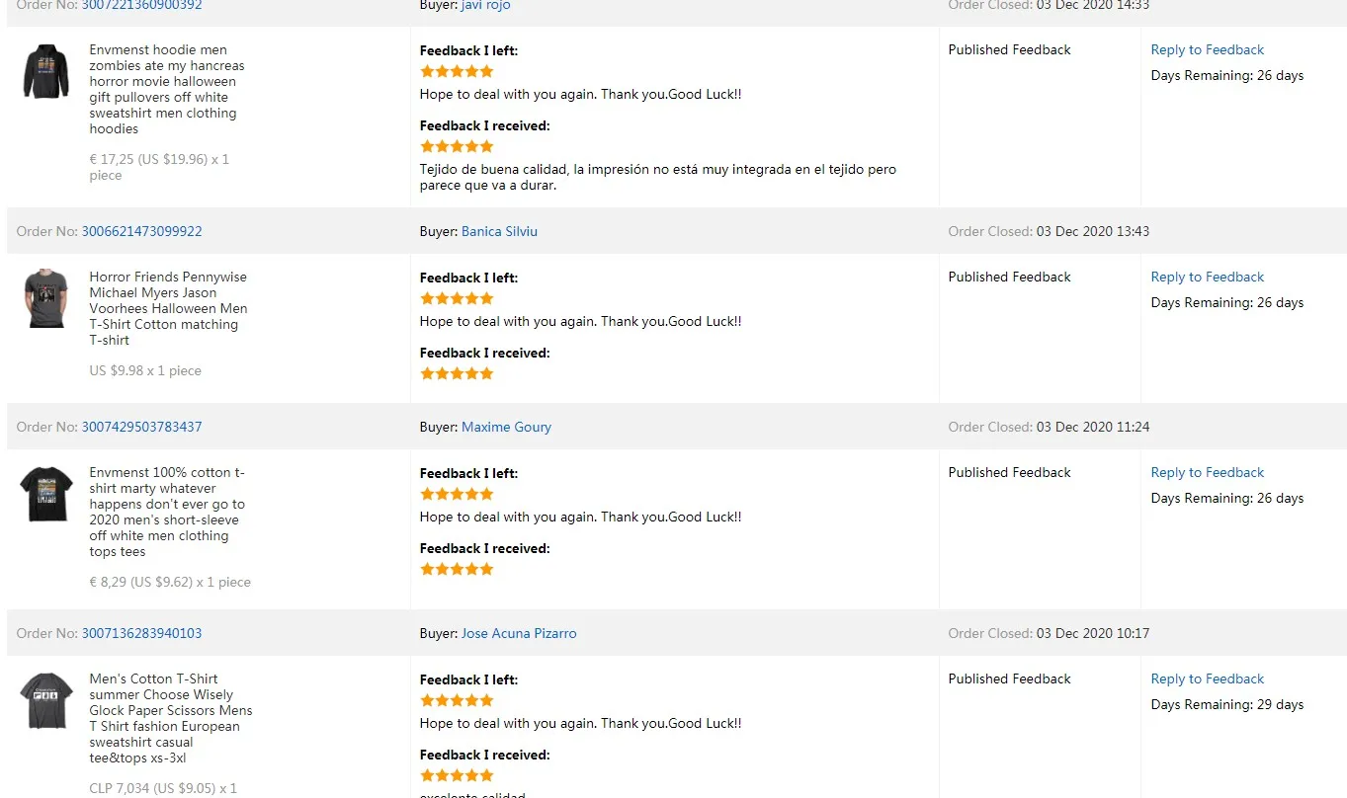Click star rating received from Maxime Goury
The height and width of the screenshot is (798, 1347).
(x=457, y=569)
